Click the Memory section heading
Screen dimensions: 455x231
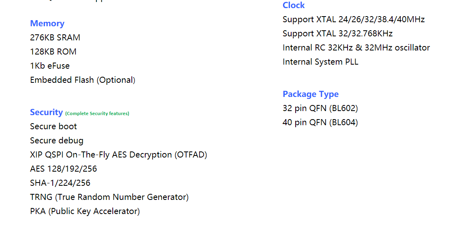click(47, 23)
